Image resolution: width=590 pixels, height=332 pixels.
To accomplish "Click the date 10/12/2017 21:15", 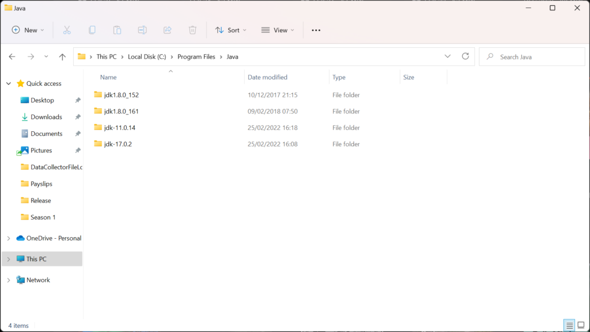I will pyautogui.click(x=273, y=95).
